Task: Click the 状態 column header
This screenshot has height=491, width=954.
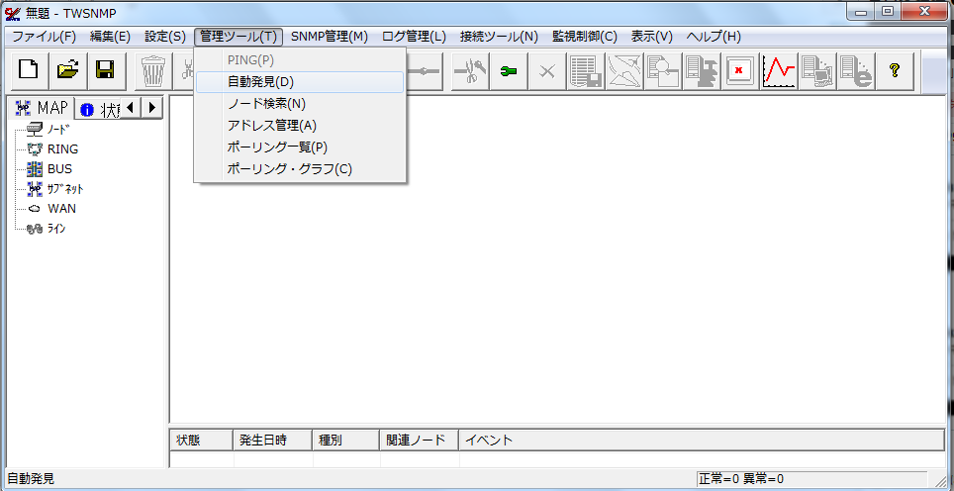Action: [201, 440]
